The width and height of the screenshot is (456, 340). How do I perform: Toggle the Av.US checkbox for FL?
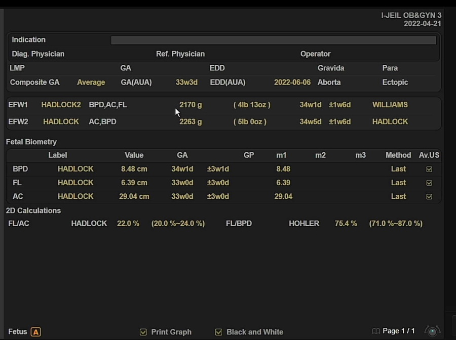(x=429, y=183)
